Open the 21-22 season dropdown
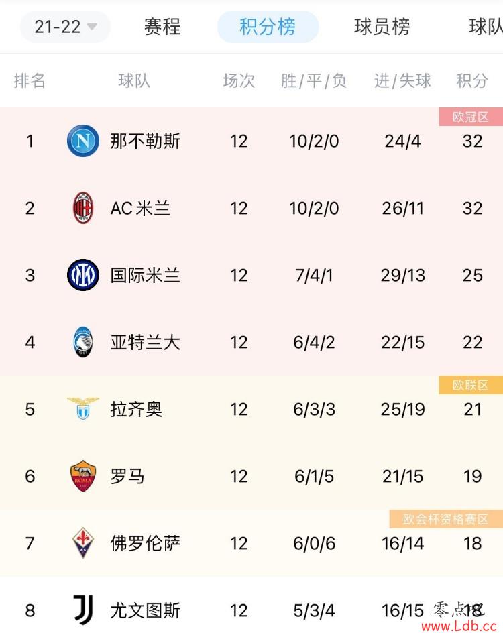 pos(66,27)
